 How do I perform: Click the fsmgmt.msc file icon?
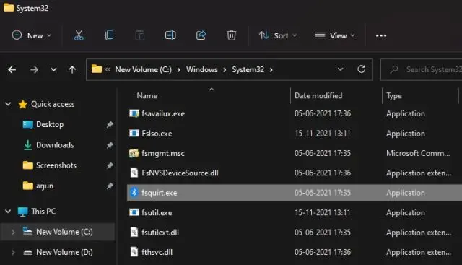pyautogui.click(x=134, y=153)
